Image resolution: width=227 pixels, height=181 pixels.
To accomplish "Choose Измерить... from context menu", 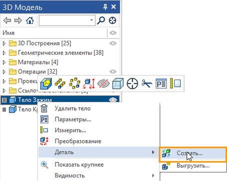I will (98, 130).
